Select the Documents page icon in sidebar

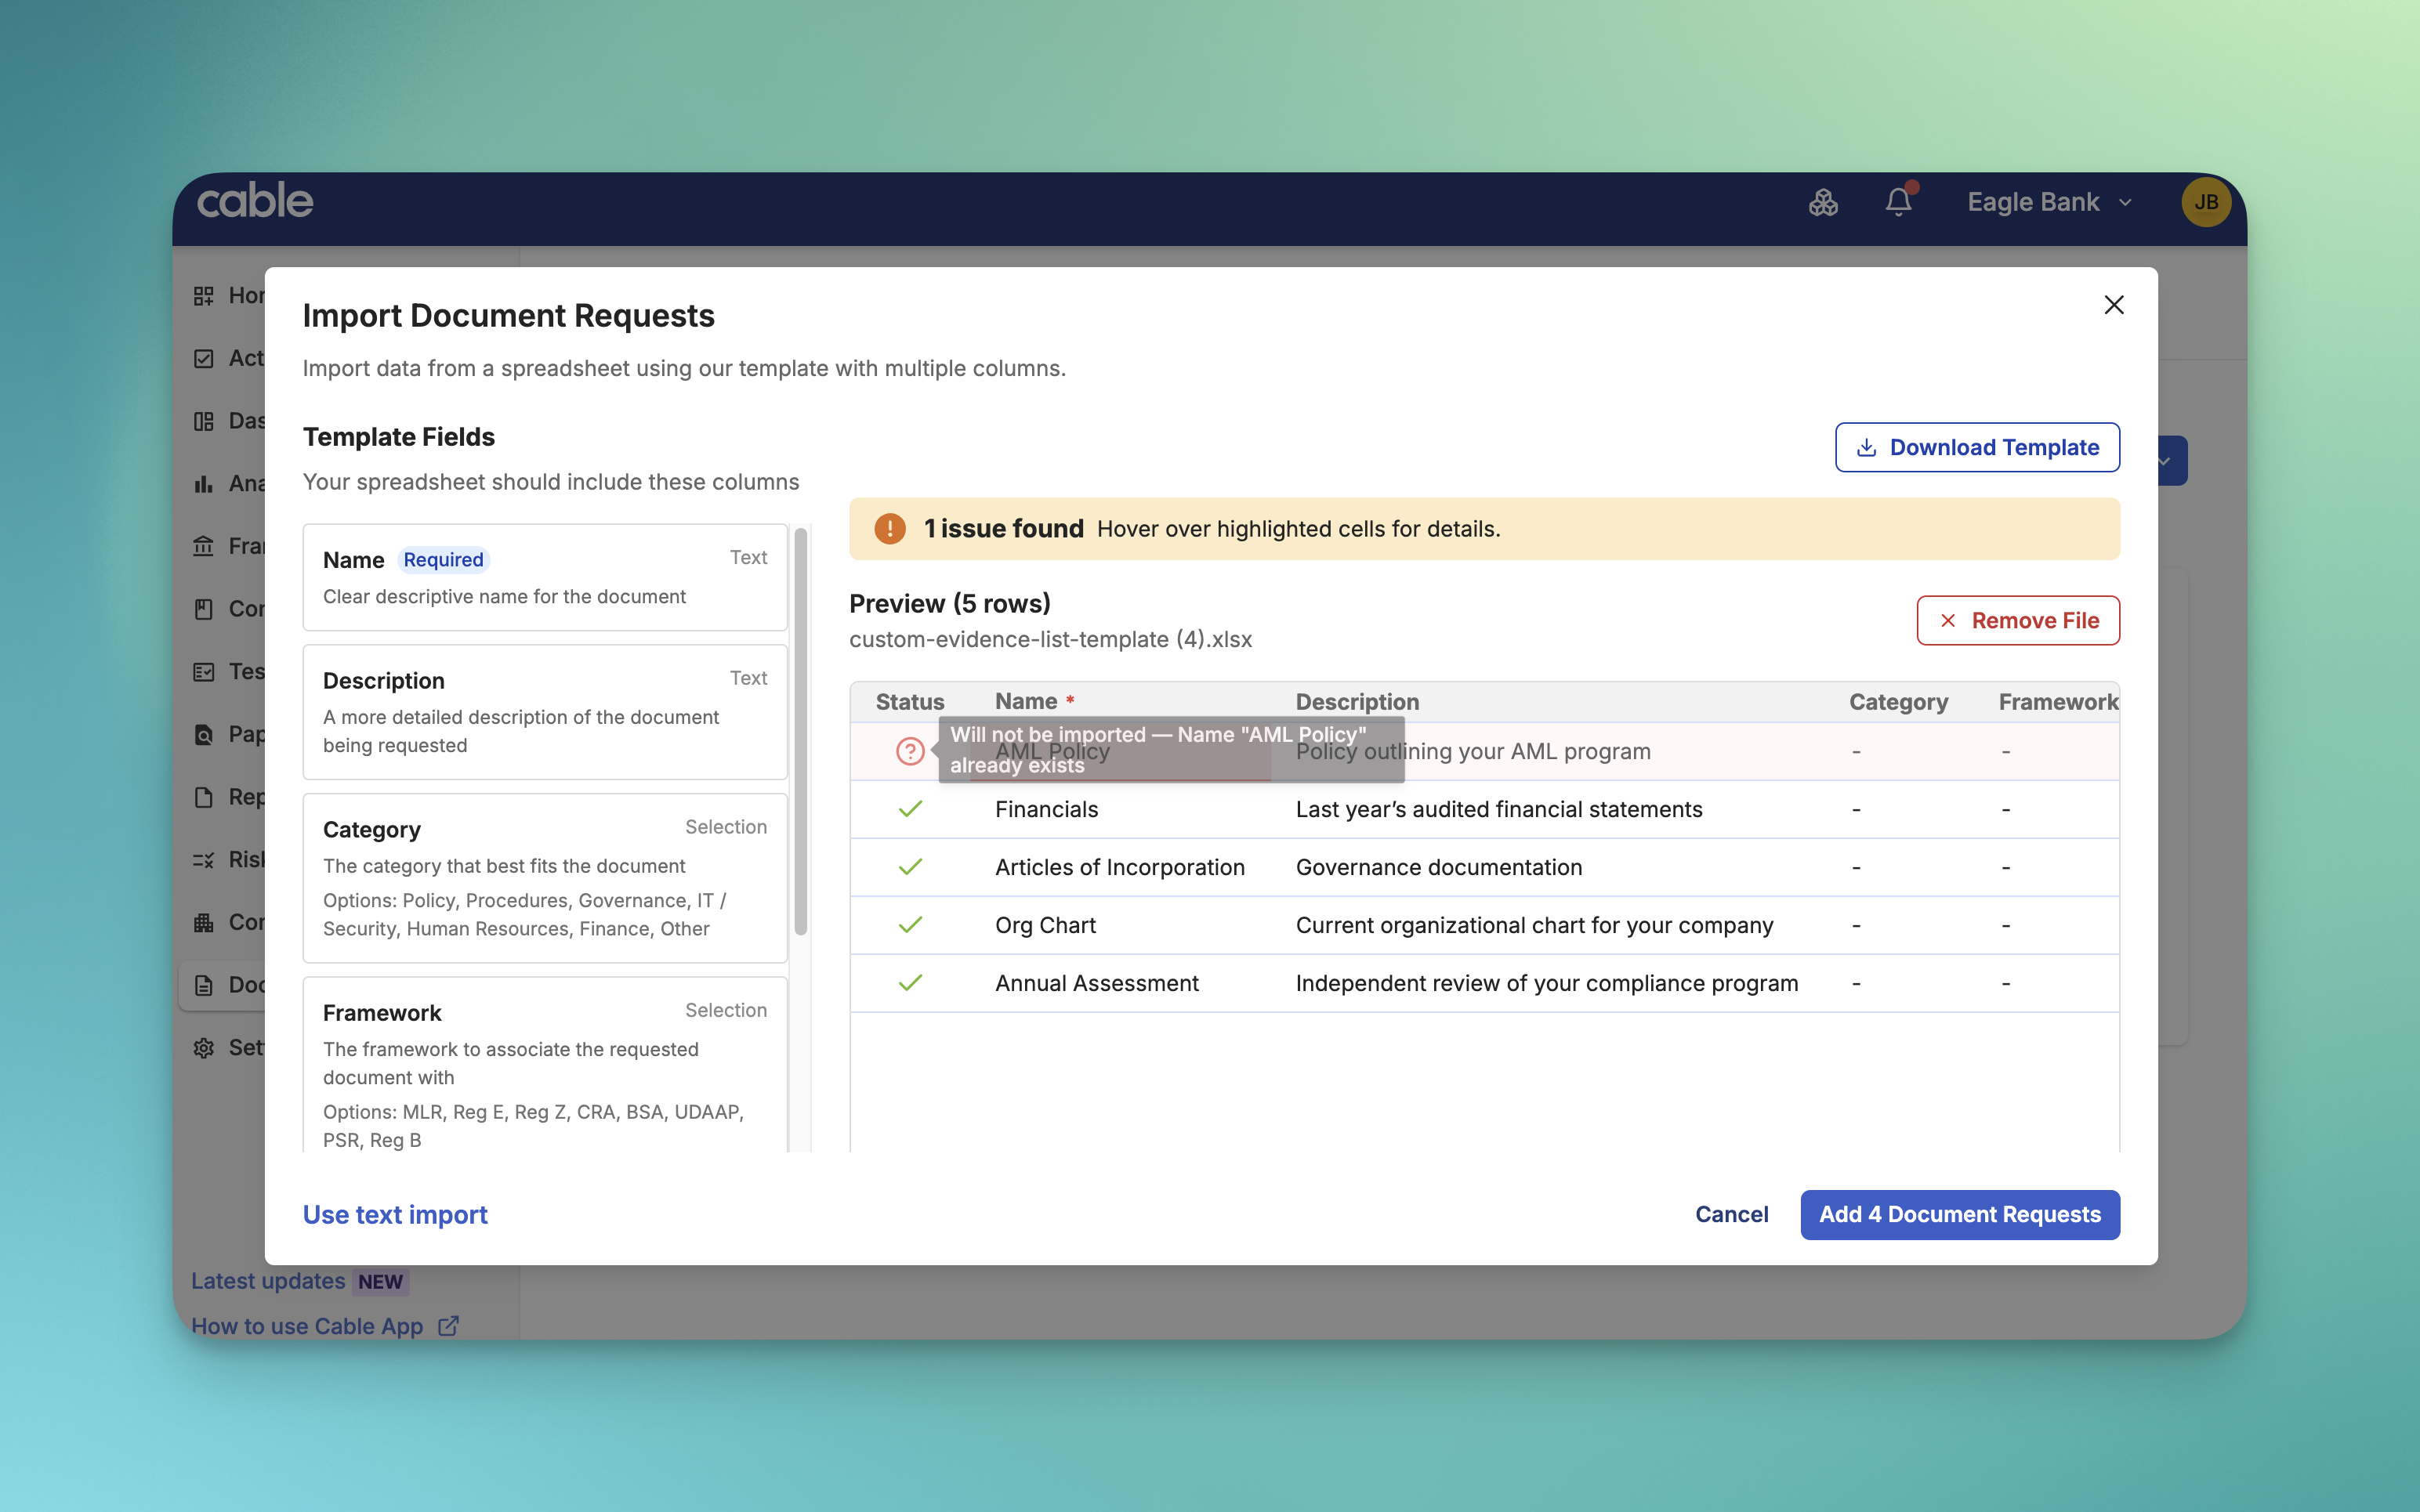[203, 985]
